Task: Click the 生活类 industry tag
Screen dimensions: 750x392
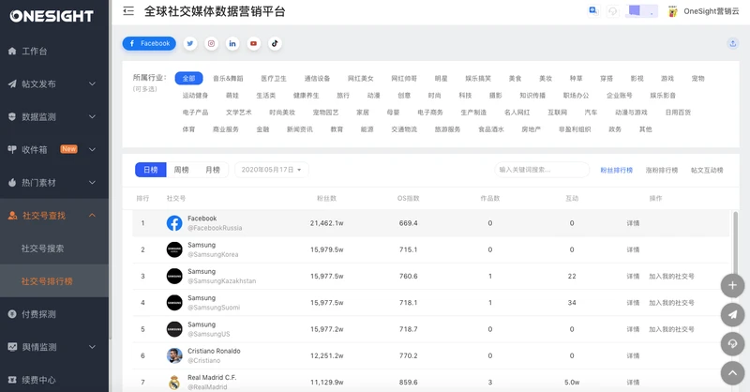Action: (266, 96)
